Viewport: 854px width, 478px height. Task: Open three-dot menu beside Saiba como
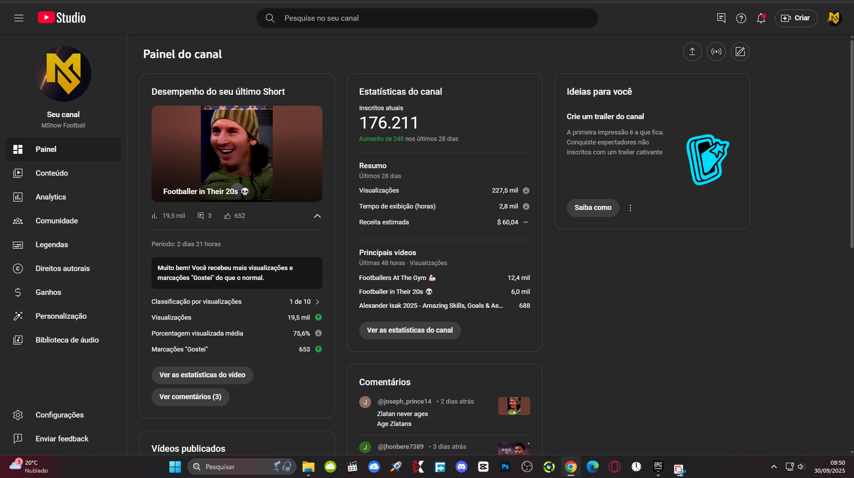tap(630, 208)
